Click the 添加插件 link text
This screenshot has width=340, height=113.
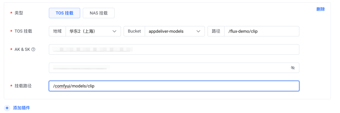pos(21,108)
